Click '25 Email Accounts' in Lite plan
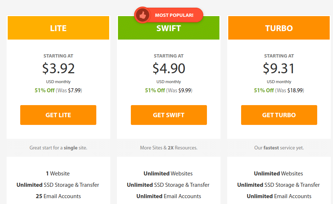The width and height of the screenshot is (333, 204). 58,196
